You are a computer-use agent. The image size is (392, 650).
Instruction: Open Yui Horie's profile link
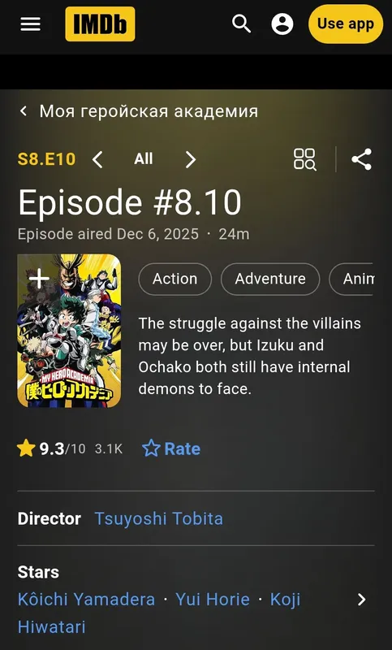point(213,600)
